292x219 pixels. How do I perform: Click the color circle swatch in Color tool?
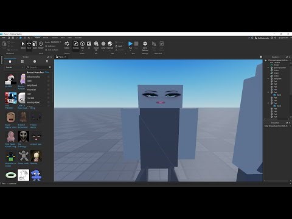[103, 44]
